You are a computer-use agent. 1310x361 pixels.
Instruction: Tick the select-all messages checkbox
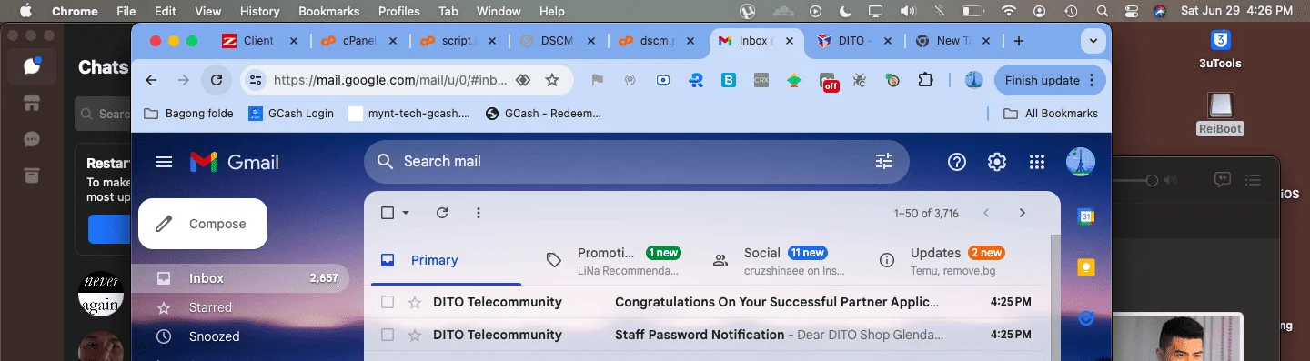[388, 213]
